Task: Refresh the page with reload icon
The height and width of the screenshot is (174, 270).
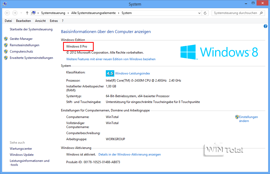Action: pos(205,13)
